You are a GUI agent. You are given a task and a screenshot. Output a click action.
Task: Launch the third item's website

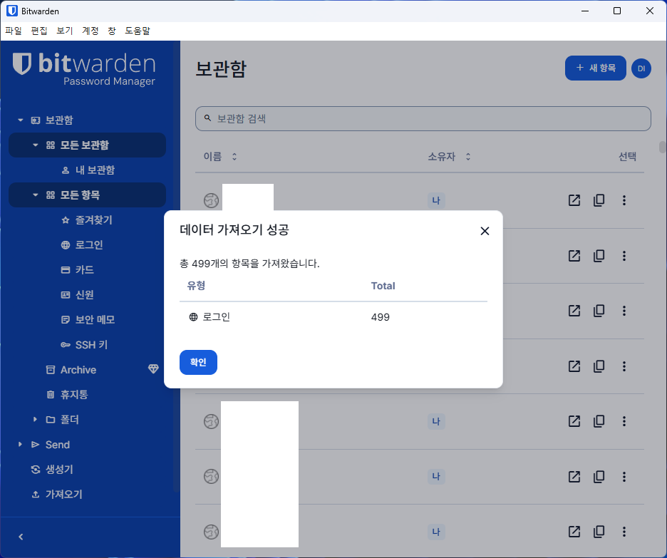tap(574, 311)
